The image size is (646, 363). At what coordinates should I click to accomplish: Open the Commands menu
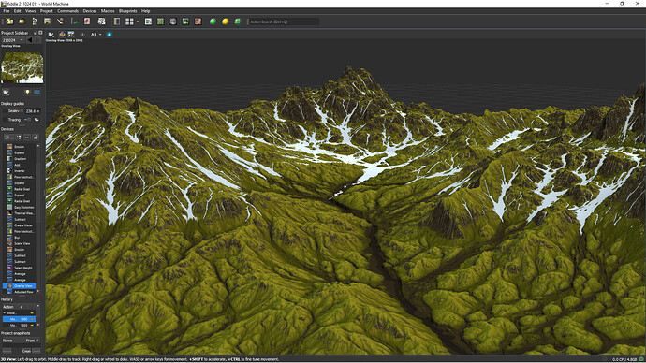68,11
